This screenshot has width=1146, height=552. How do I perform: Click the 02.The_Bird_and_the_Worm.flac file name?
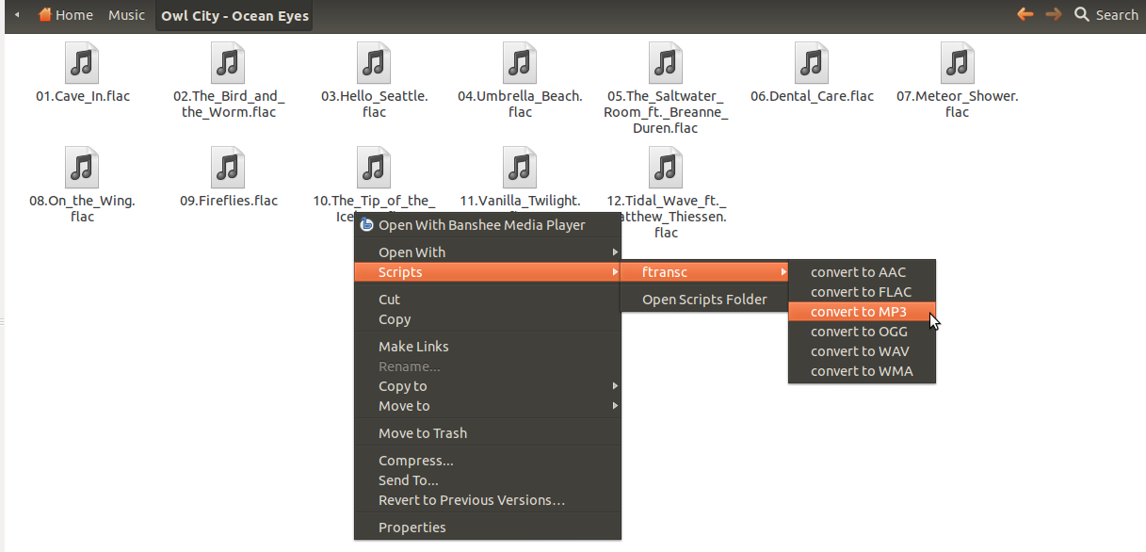point(229,104)
